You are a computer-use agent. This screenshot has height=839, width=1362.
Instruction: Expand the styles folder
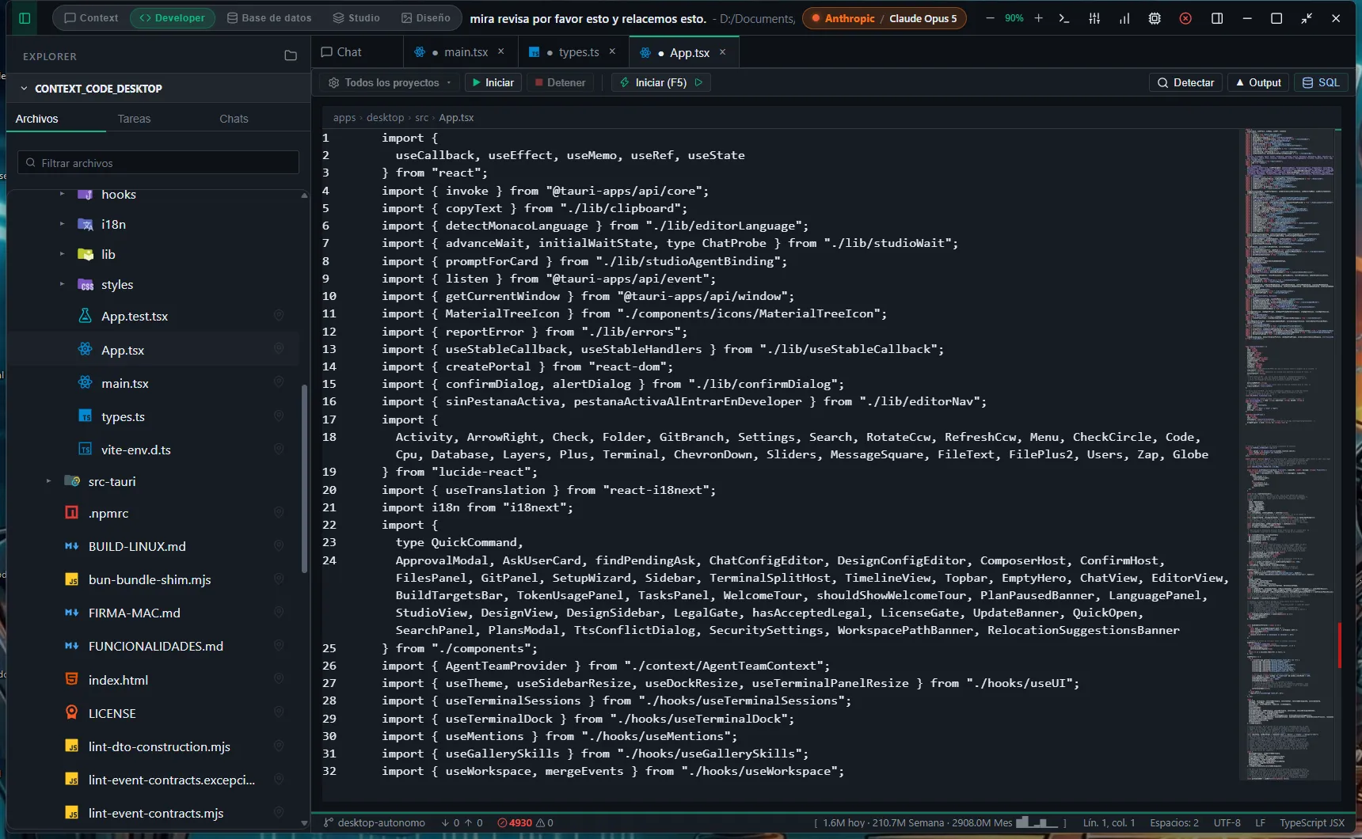tap(62, 284)
